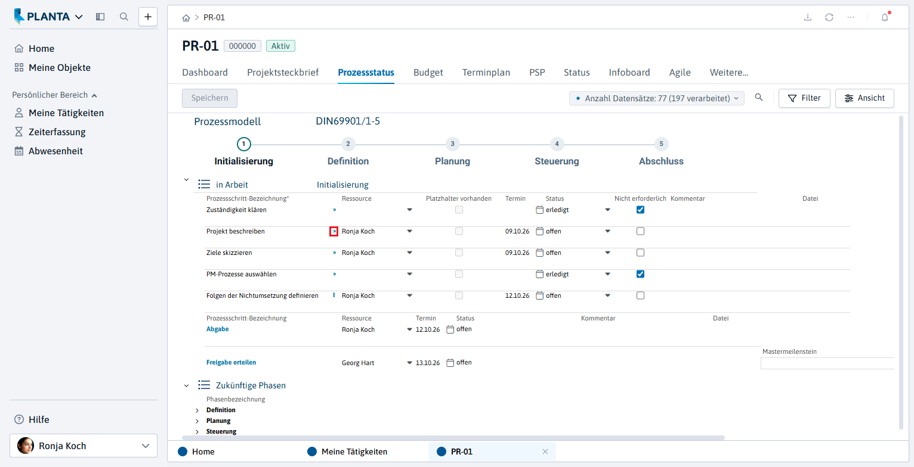Open the Ronja Koch user menu
This screenshot has width=914, height=467.
(84, 446)
